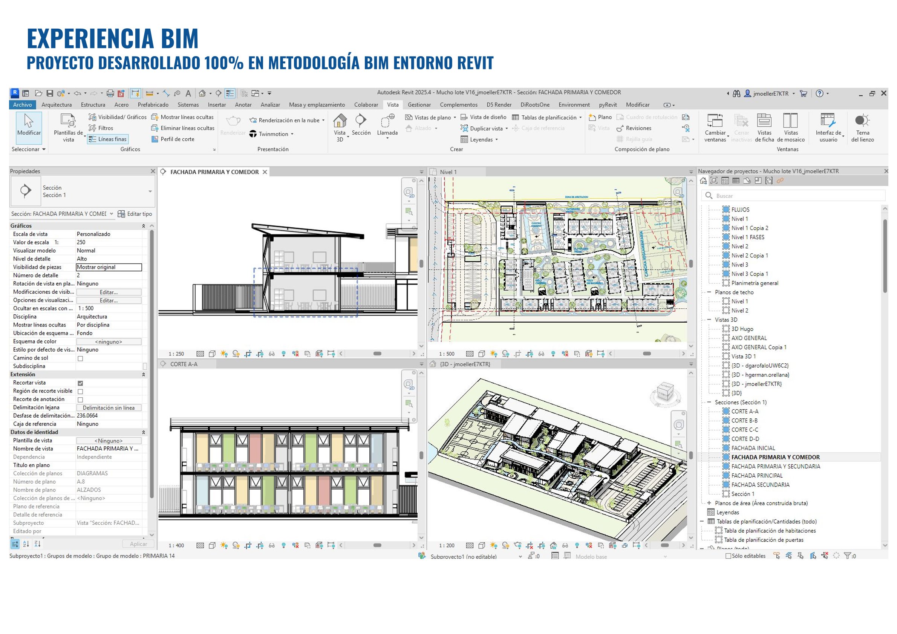Click the Undo arrow in quick access toolbar
Viewport: 897px width, 634px height.
(x=77, y=93)
